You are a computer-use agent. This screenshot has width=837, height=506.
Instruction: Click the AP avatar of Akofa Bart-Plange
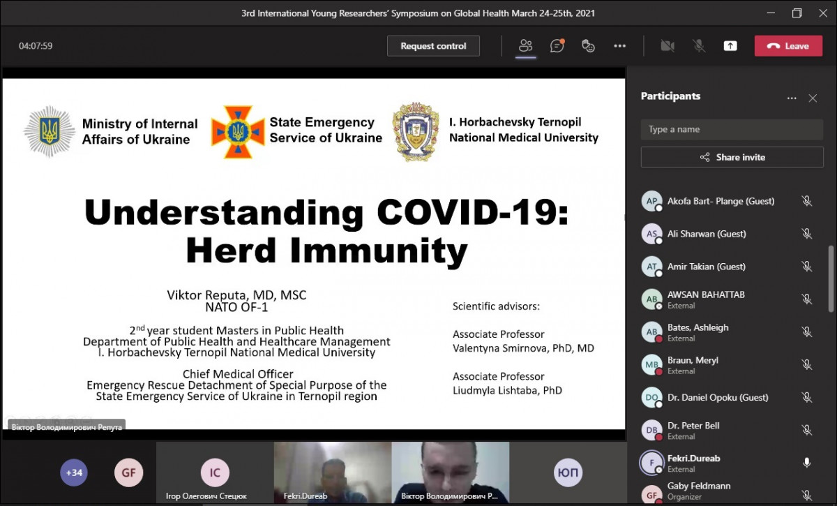tap(651, 201)
